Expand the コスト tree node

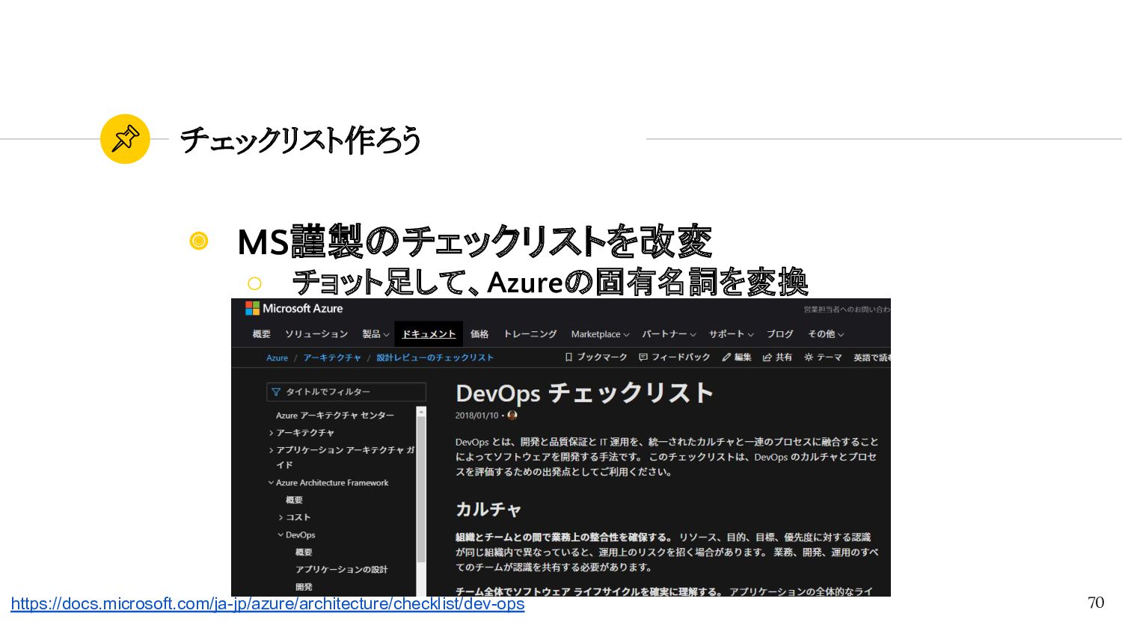point(280,517)
